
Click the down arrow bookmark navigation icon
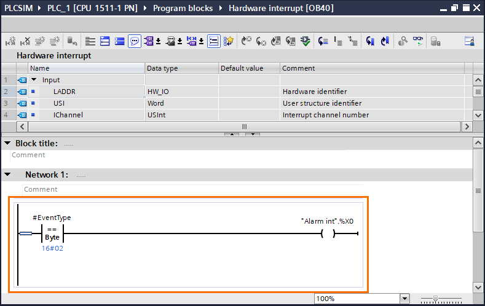point(370,41)
